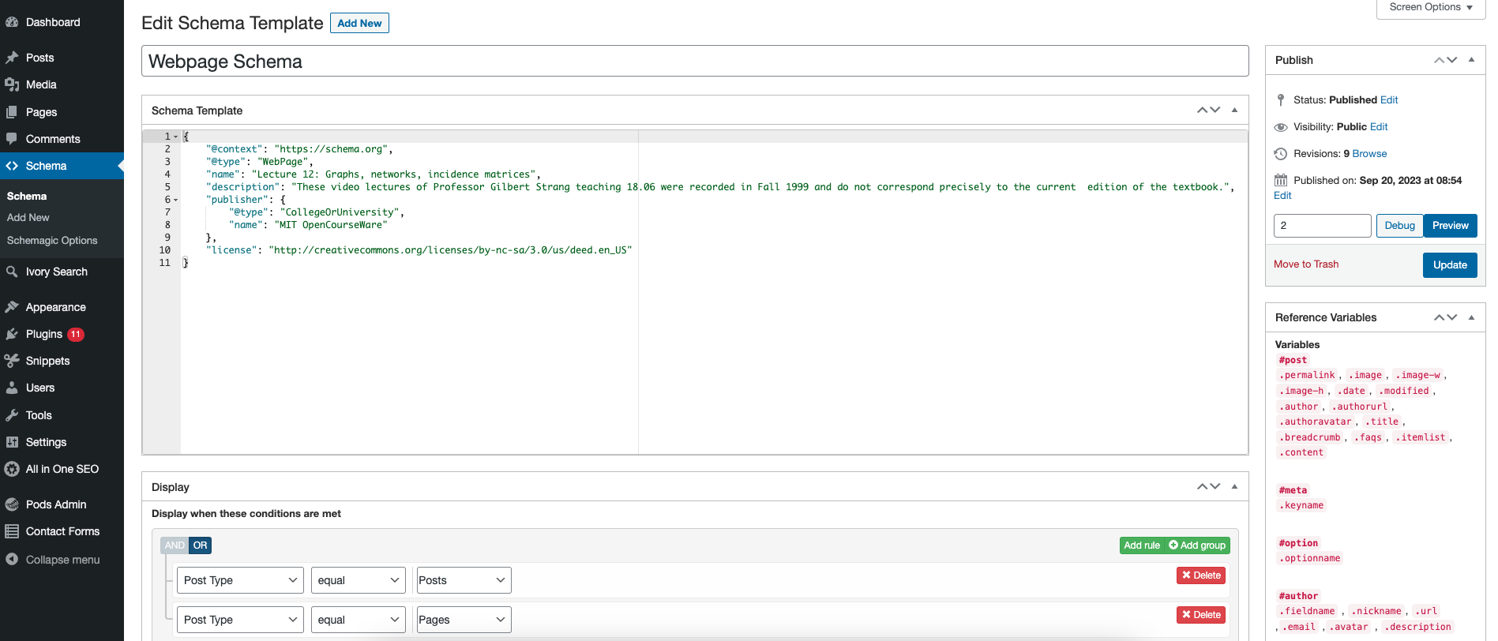1498x641 pixels.
Task: Move Schema Template panel down
Action: [x=1215, y=111]
